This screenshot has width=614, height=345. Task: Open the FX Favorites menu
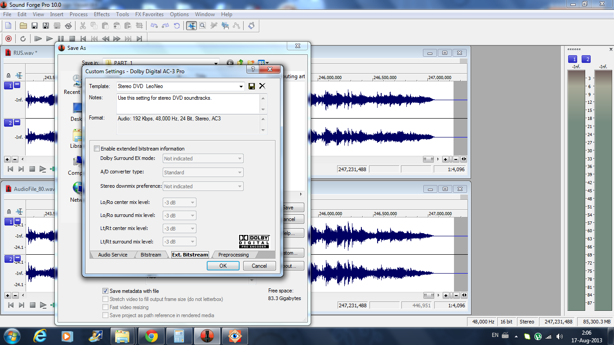(x=149, y=14)
